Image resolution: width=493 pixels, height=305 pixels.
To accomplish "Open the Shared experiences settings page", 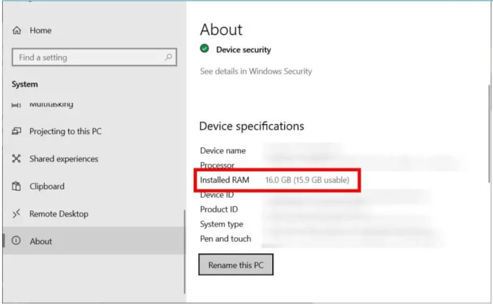I will pos(64,159).
